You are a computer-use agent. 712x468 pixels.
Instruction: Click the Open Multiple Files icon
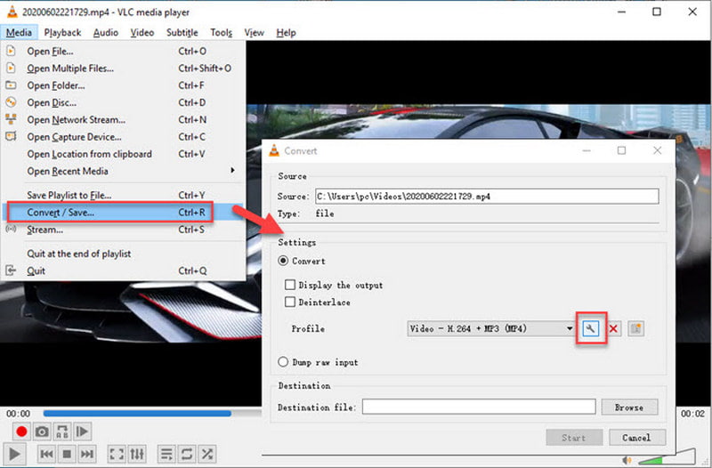click(x=11, y=69)
